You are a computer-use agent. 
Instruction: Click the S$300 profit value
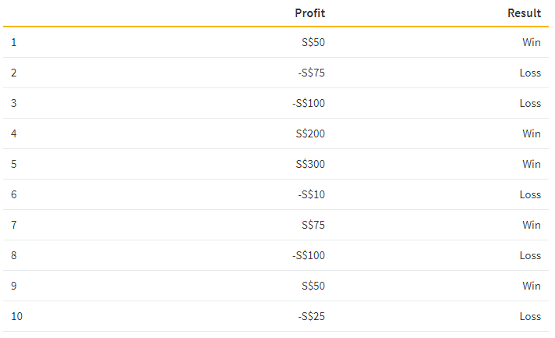(310, 164)
